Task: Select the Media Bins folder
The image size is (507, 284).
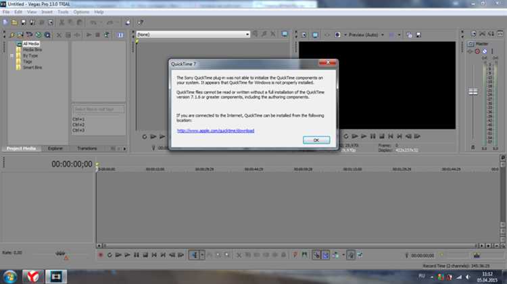Action: pos(32,50)
